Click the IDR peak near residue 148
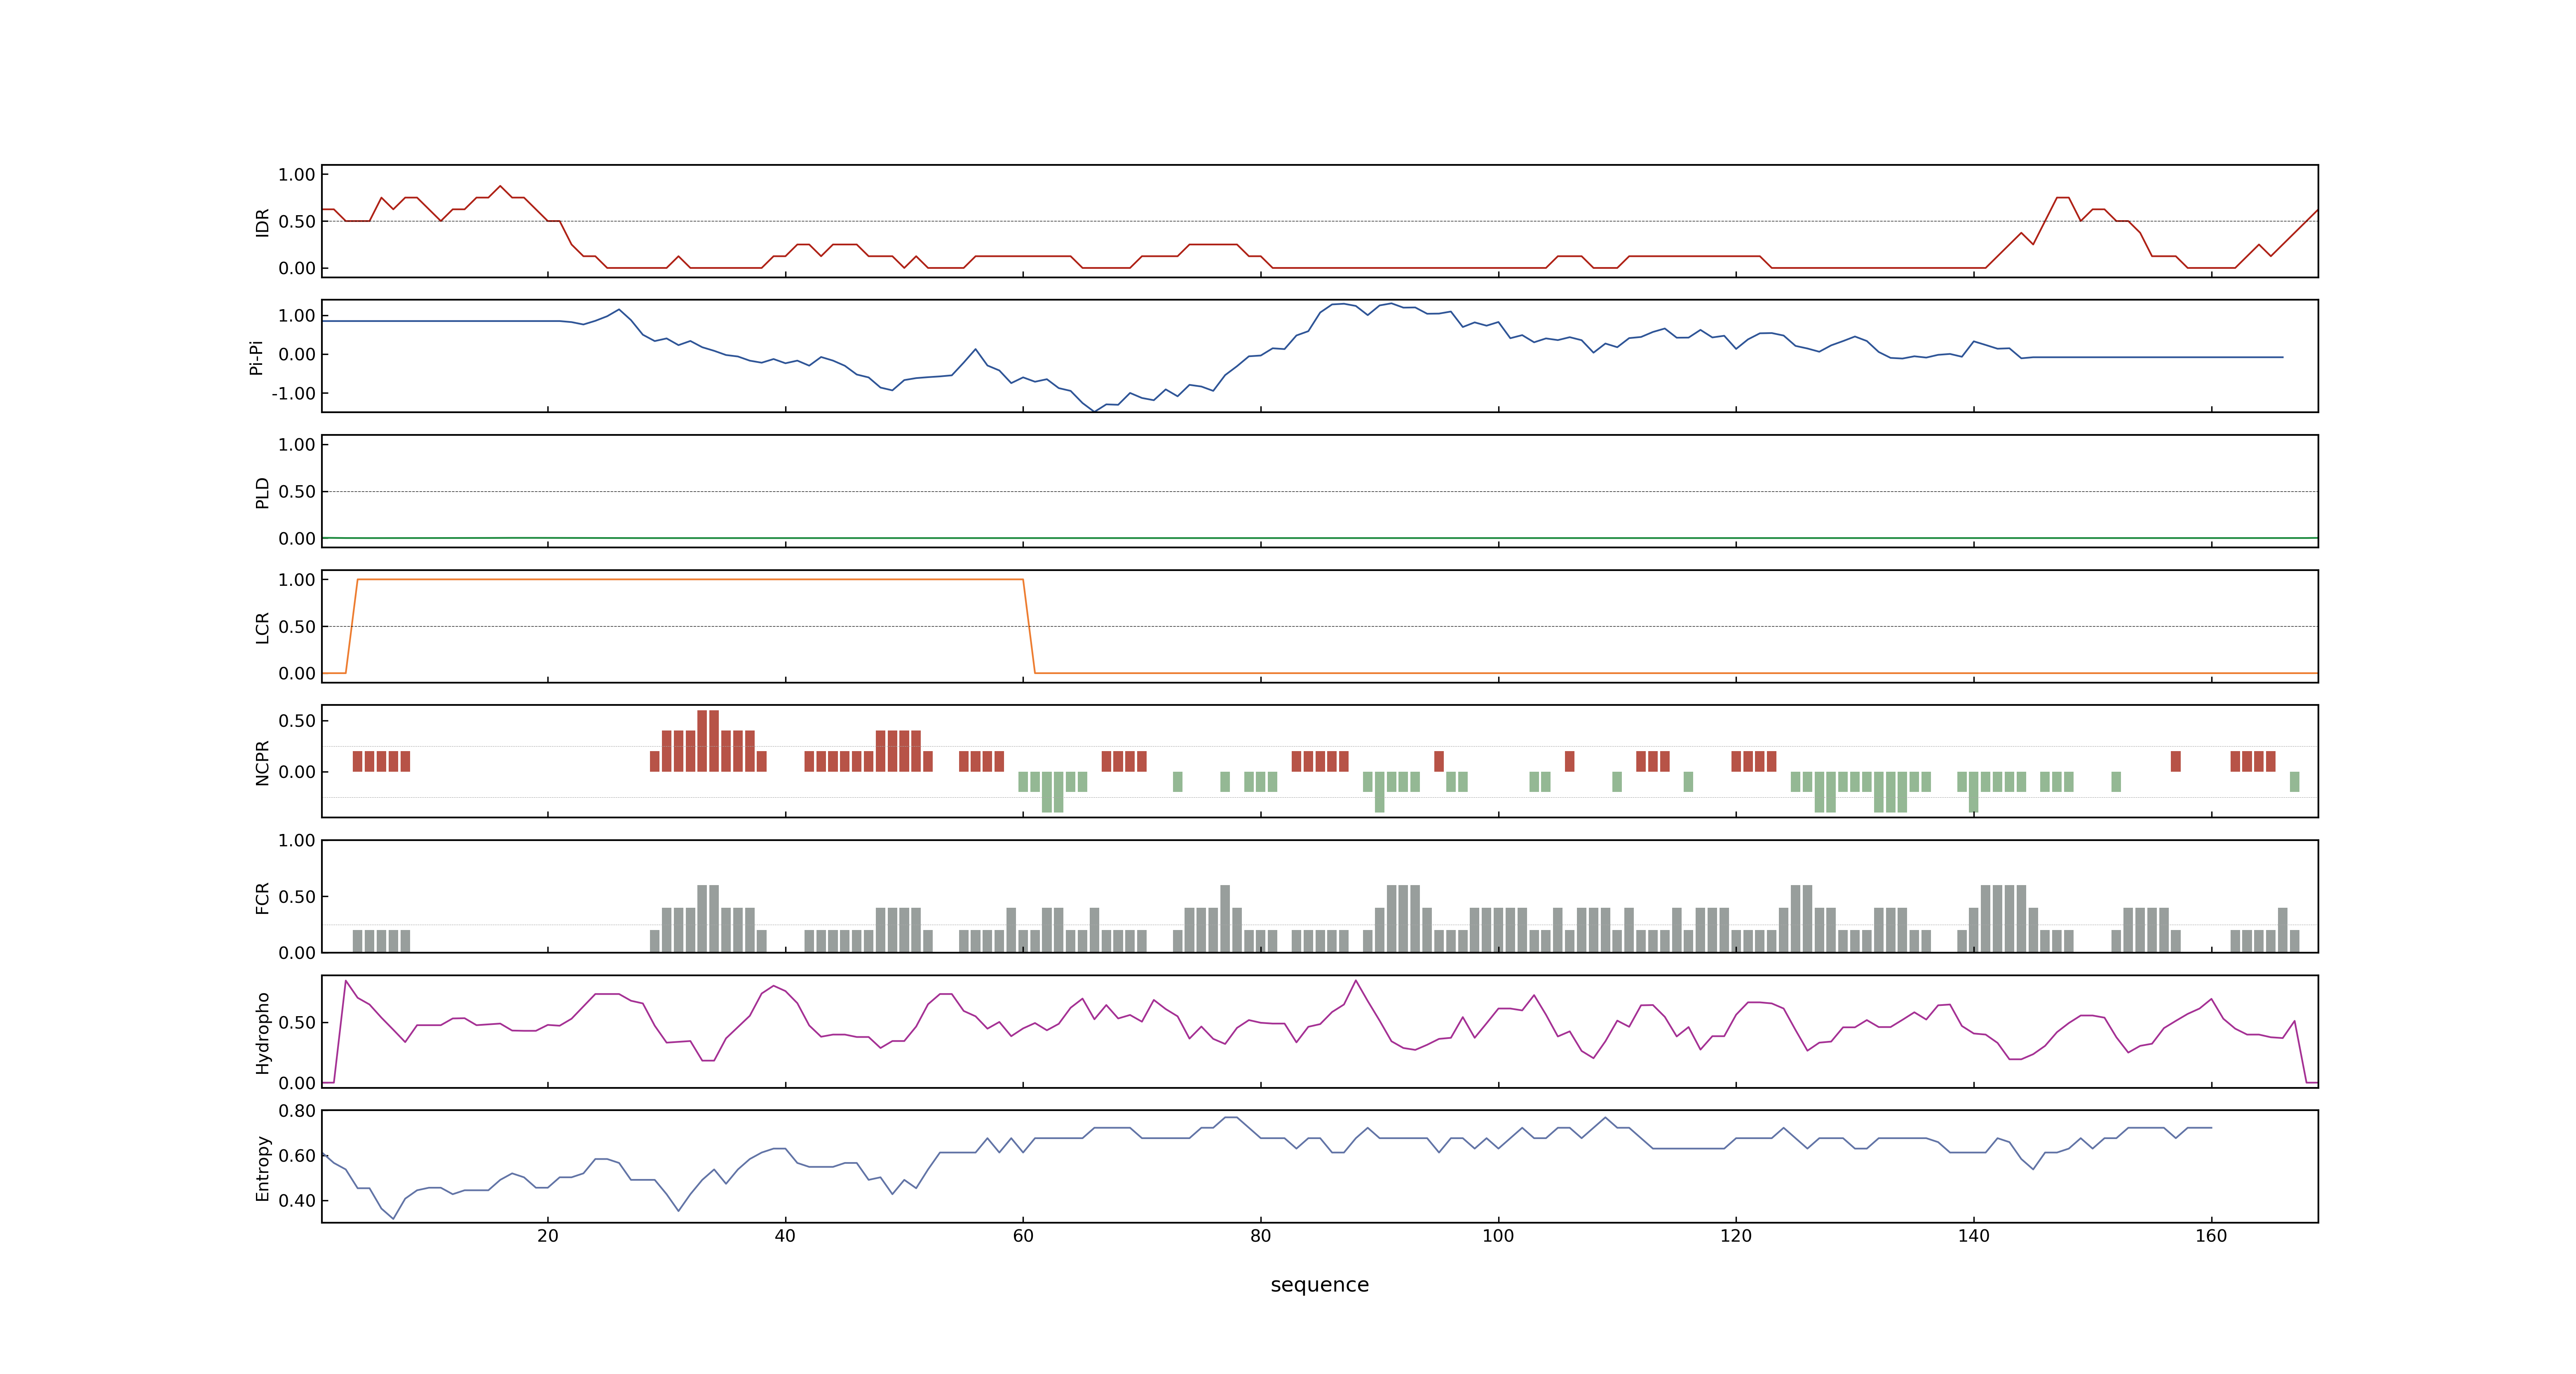The height and width of the screenshot is (1374, 2576). 2062,198
